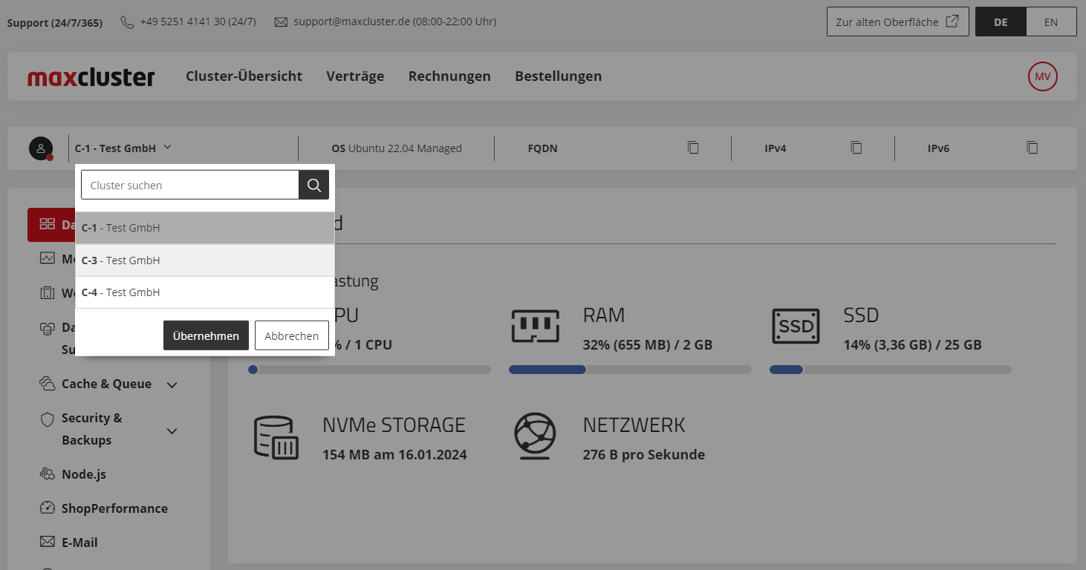
Task: Open the Monitoring chart sidebar icon
Action: (48, 259)
